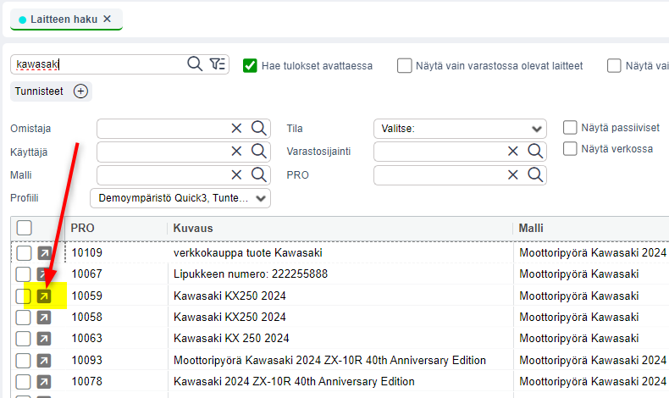Screen dimensions: 669x398
Task: Enable Näytä verkossa checkbox
Action: click(570, 148)
